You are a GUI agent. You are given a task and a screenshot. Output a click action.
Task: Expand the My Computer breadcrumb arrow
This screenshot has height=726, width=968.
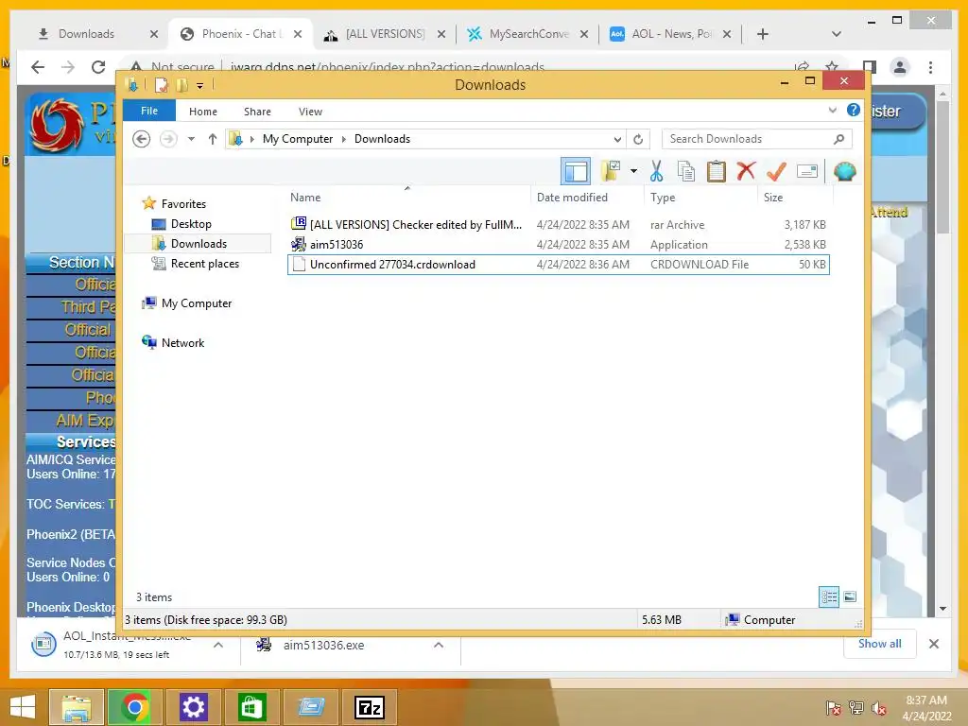click(x=344, y=140)
